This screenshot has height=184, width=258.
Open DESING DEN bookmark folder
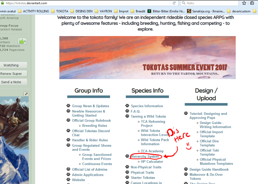[82, 11]
